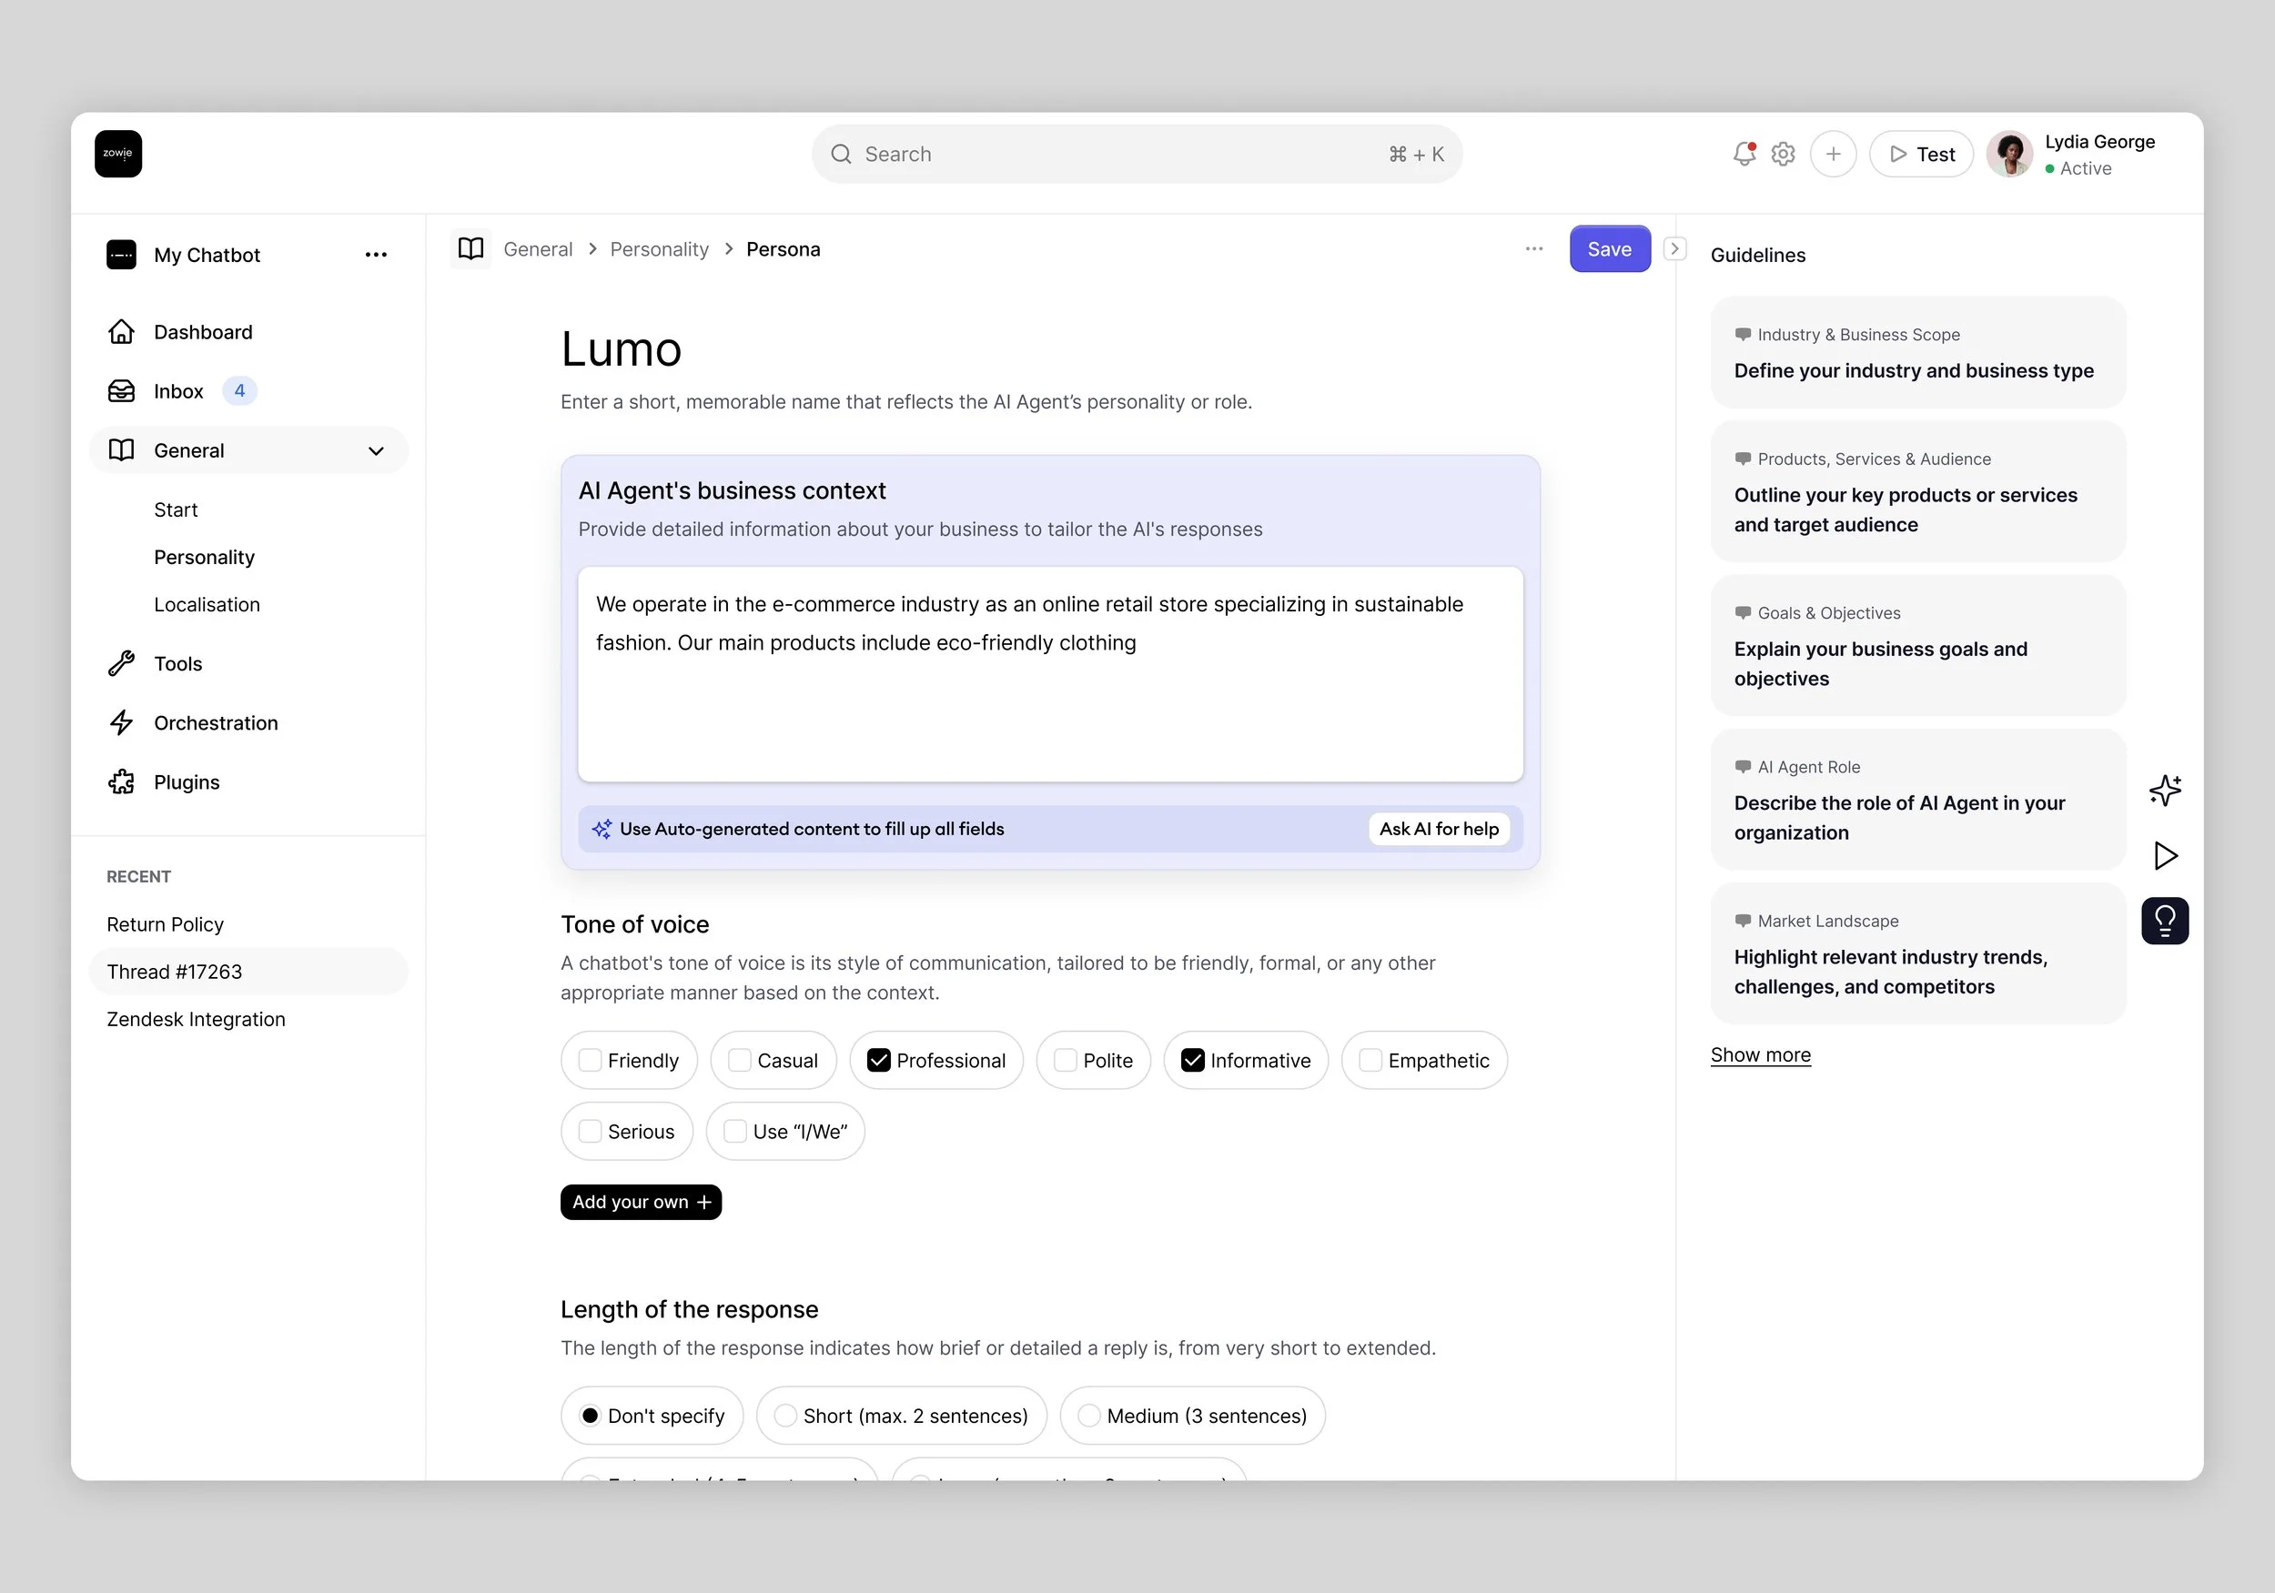Click the AI sparkle icon on the right rail

(x=2165, y=790)
